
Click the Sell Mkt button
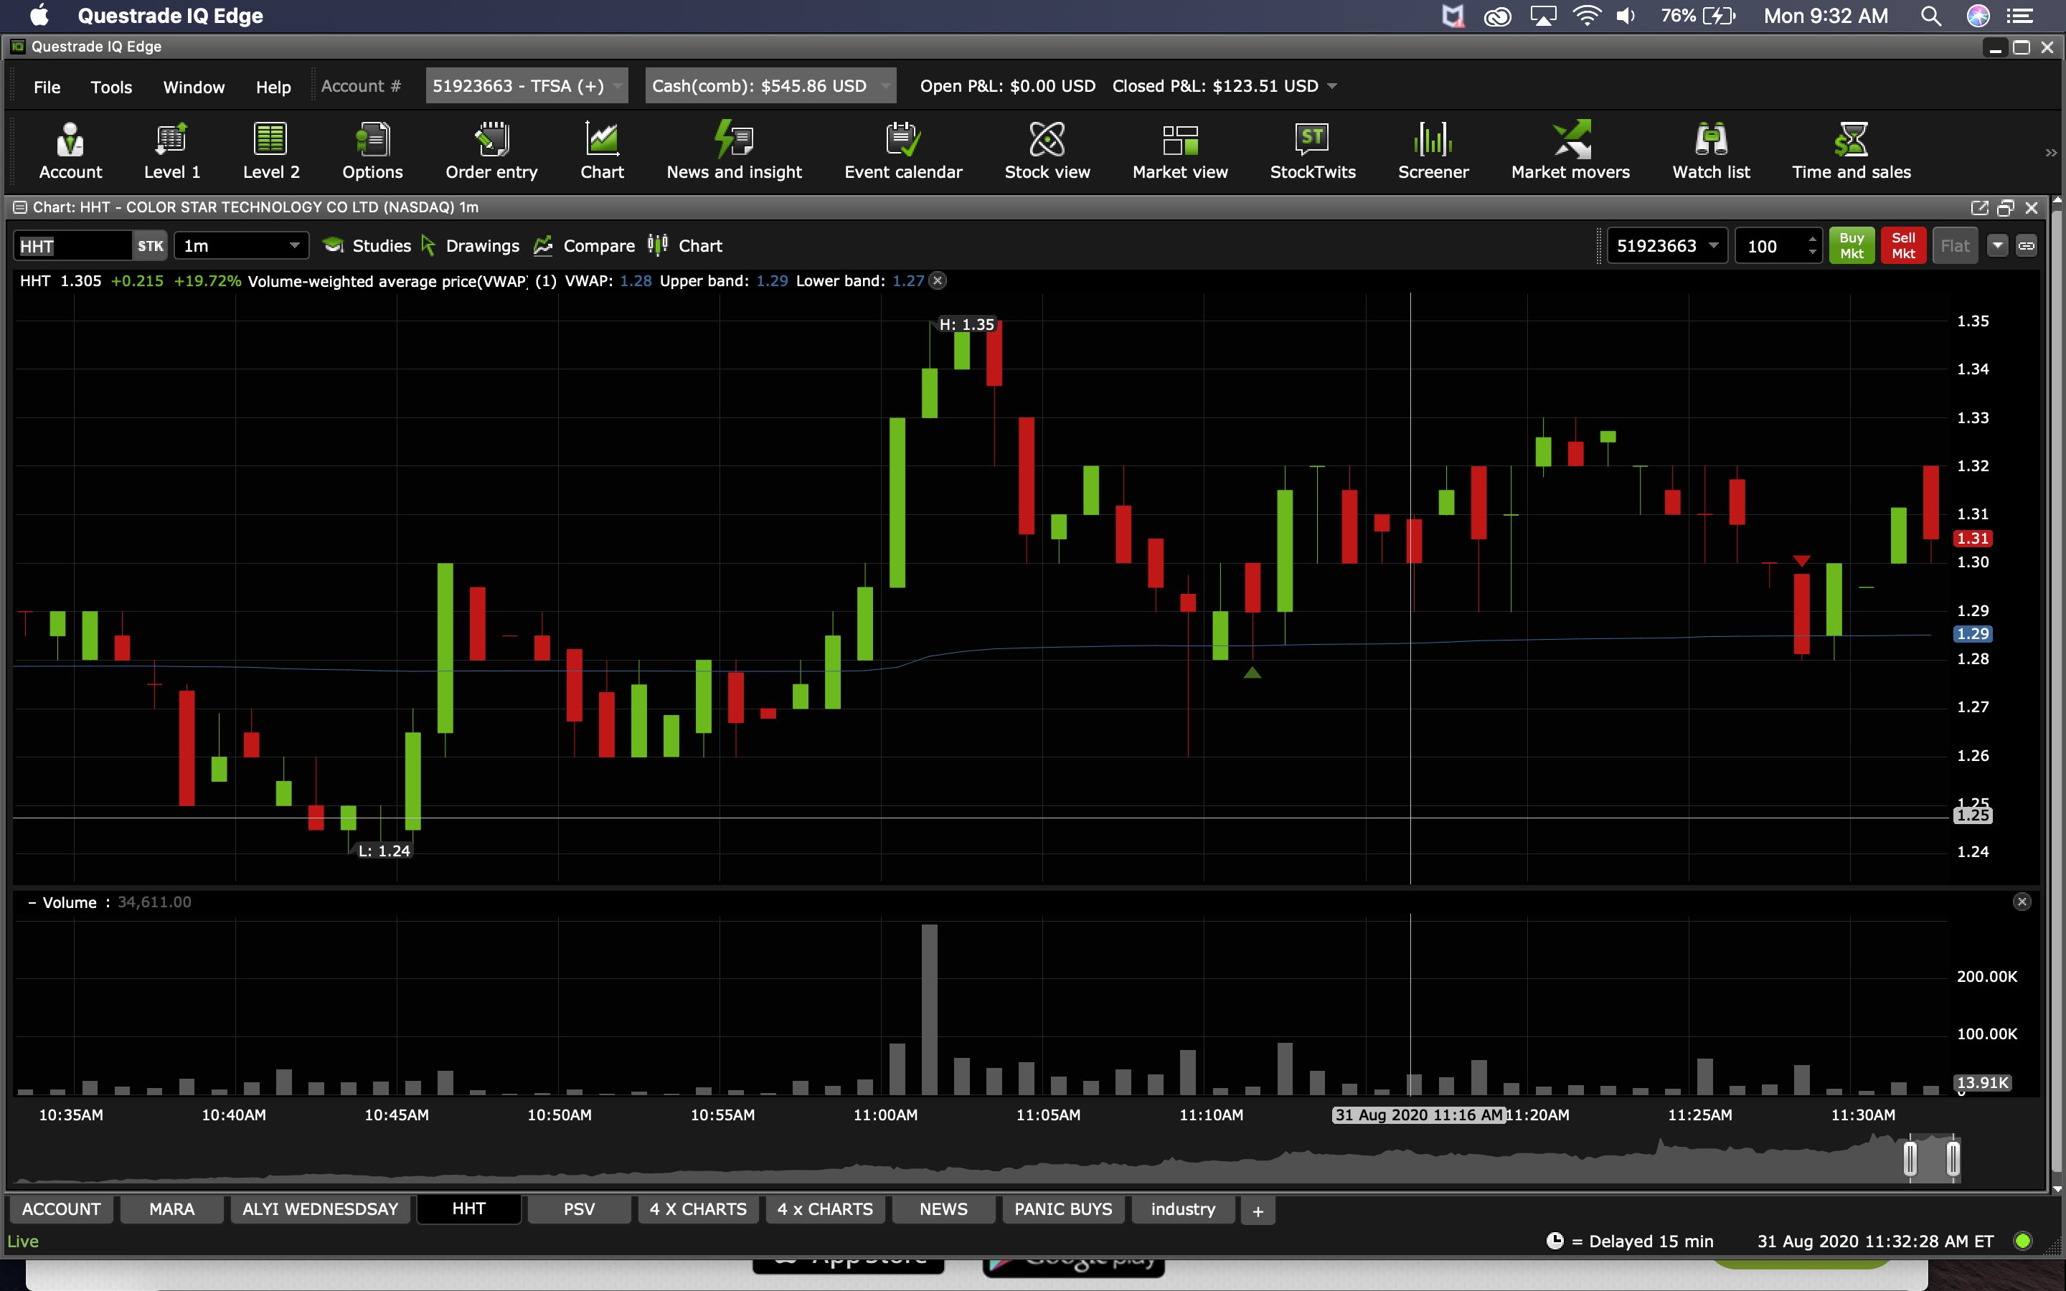(x=1903, y=246)
